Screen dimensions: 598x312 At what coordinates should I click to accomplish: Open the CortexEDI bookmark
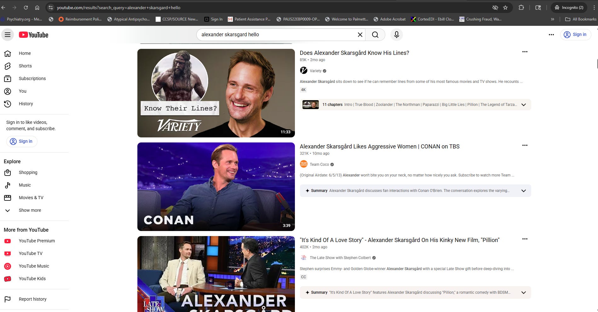pyautogui.click(x=432, y=19)
